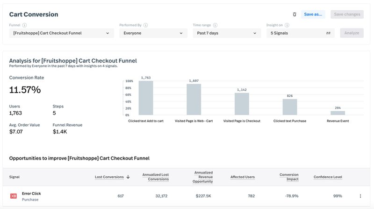Open the Past 7 days time range dropdown

[x=227, y=33]
